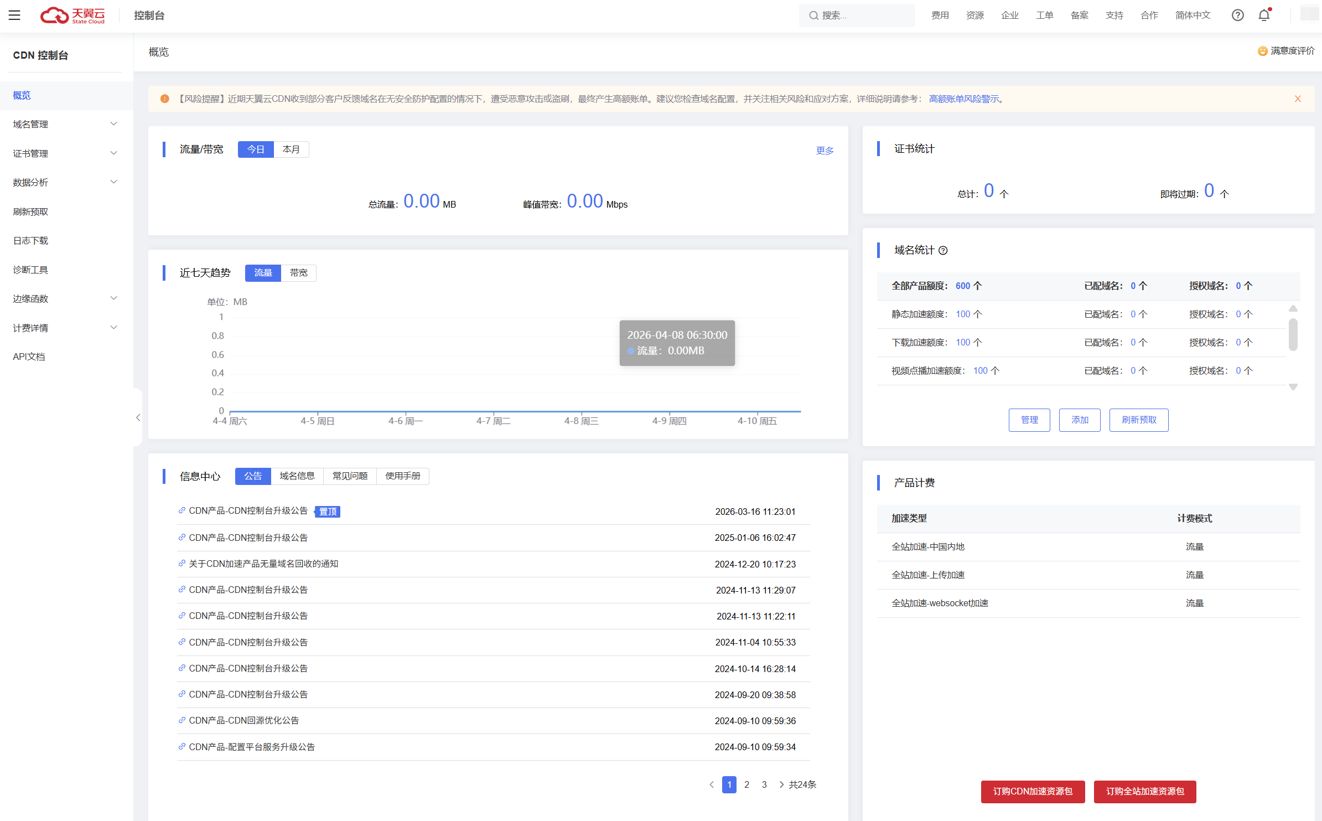Dismiss the risk warning banner
This screenshot has height=821, width=1322.
[x=1297, y=99]
